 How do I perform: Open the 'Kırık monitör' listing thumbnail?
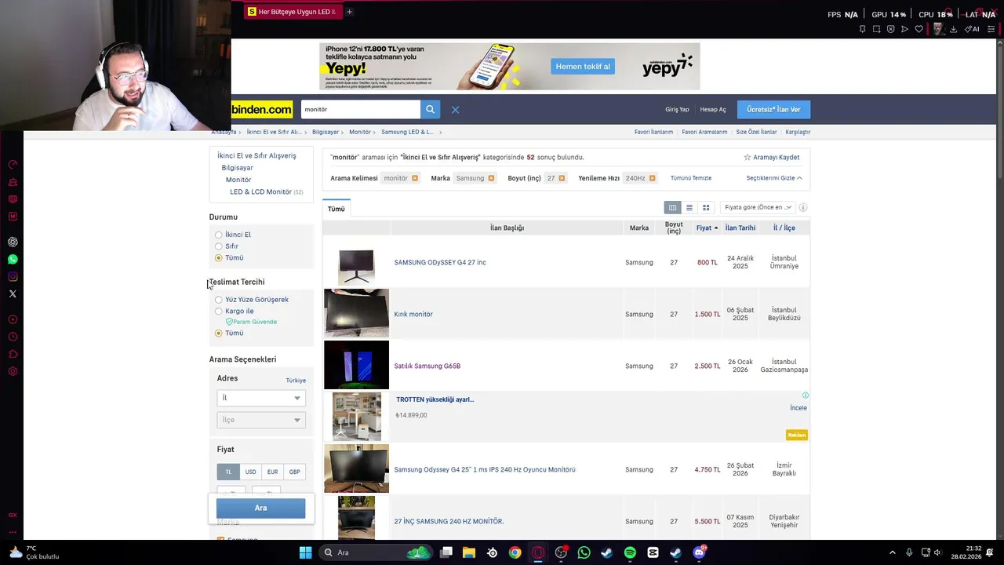356,313
